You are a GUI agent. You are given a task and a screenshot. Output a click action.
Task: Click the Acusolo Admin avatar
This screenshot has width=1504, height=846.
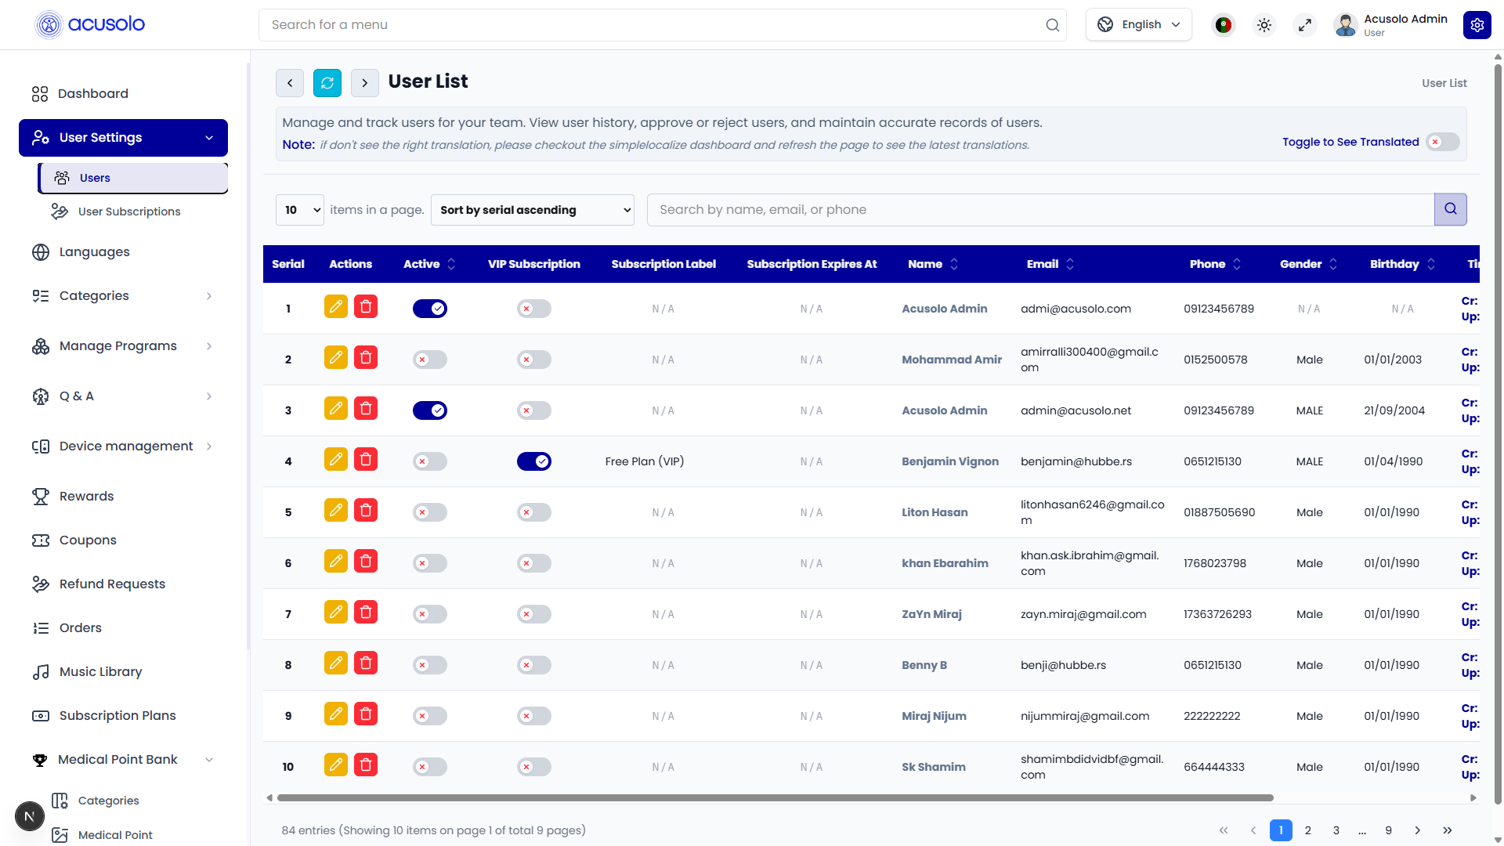pos(1346,25)
